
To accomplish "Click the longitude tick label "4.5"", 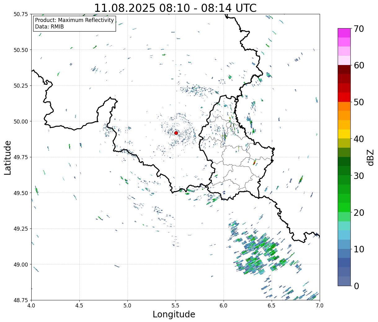I will click(79, 306).
